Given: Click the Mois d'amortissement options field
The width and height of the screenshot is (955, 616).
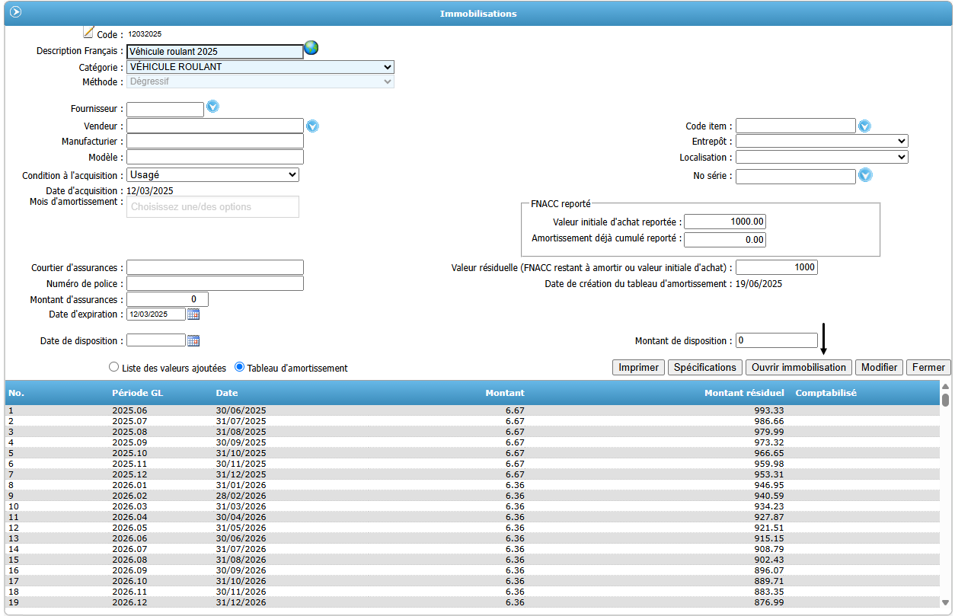Looking at the screenshot, I should pyautogui.click(x=212, y=206).
